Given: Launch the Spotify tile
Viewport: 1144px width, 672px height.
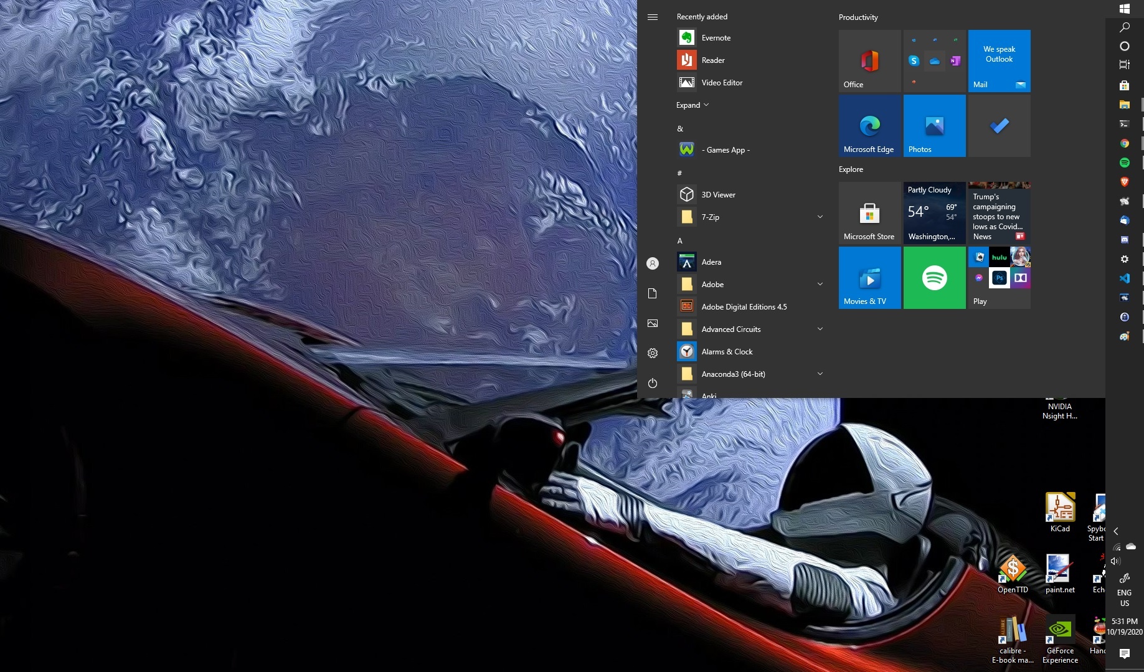Looking at the screenshot, I should coord(934,278).
